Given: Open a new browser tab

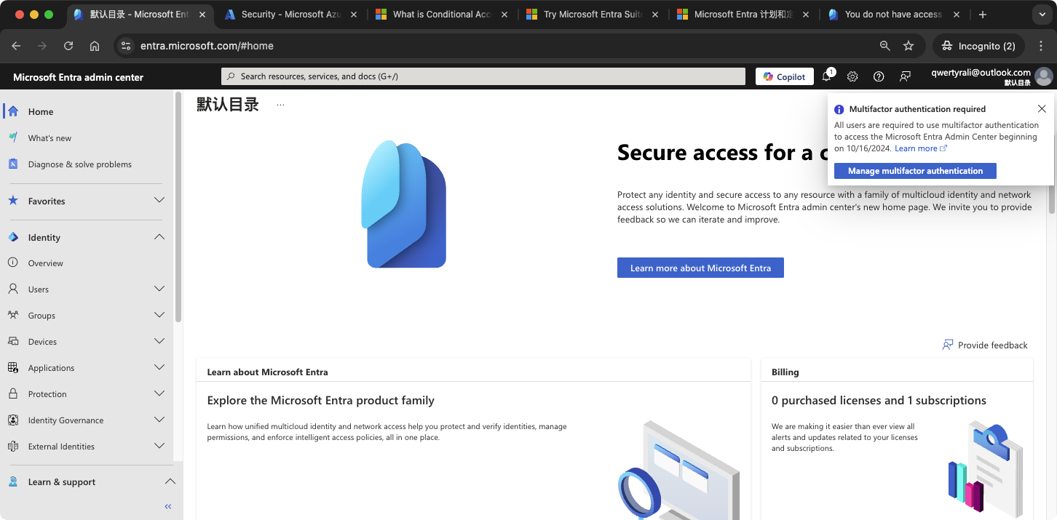Looking at the screenshot, I should point(983,15).
